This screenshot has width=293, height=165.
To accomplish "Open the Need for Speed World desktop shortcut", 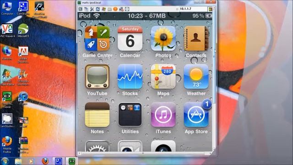I will tap(39, 9).
